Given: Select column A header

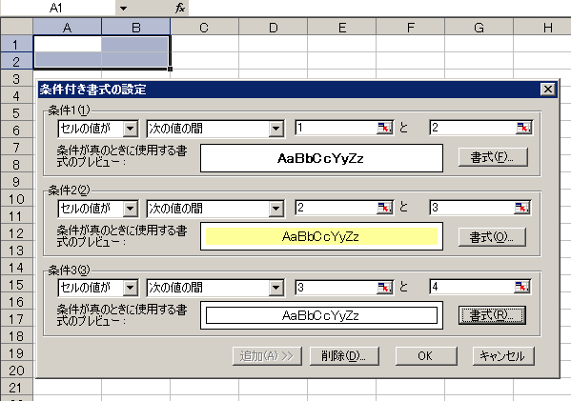Looking at the screenshot, I should tap(68, 28).
